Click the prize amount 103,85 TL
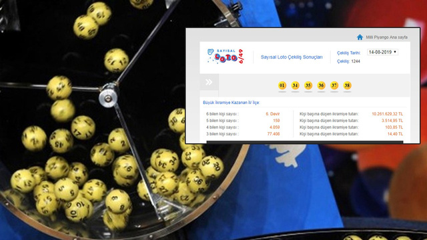Image resolution: width=427 pixels, height=240 pixels. tap(394, 127)
